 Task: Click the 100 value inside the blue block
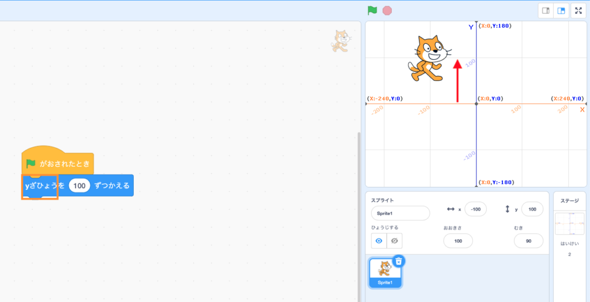(x=80, y=186)
